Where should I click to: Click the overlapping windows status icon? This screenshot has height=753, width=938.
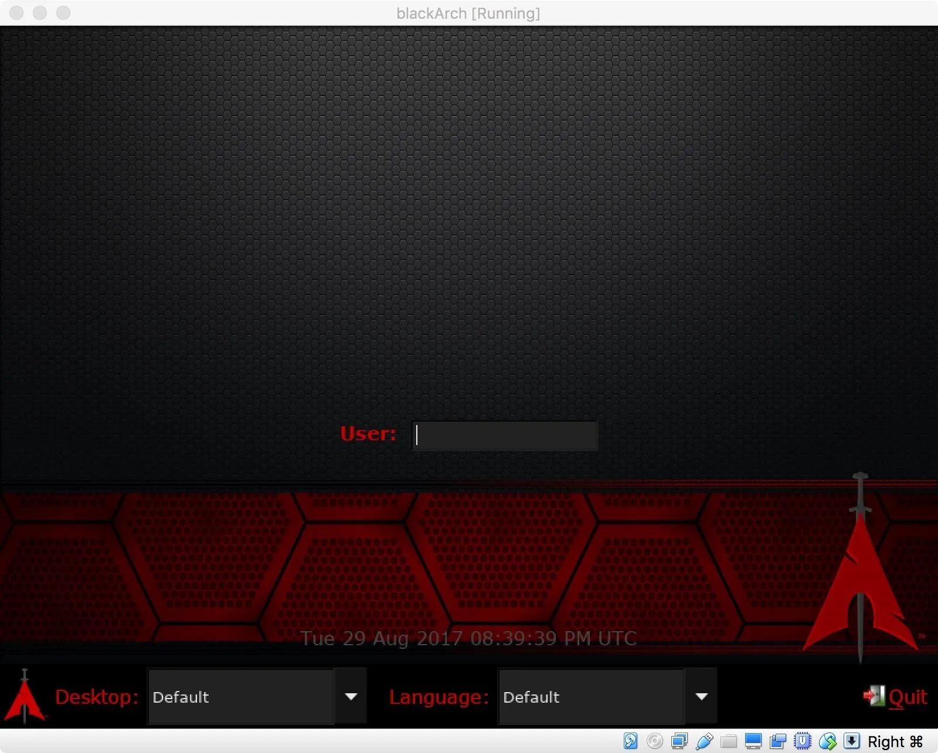coord(778,741)
